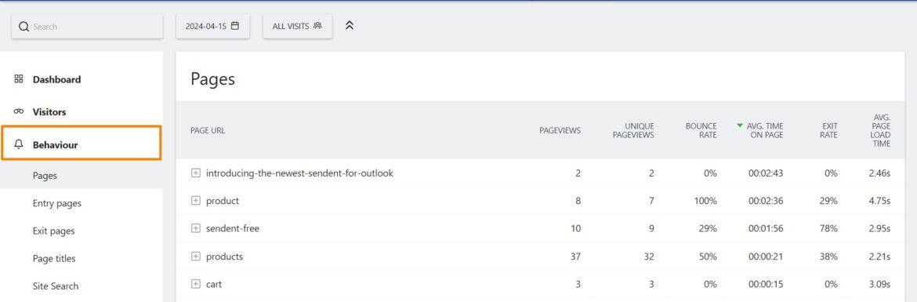This screenshot has height=302, width=917.
Task: Click the visitors icon on ALL VISITS
Action: tap(317, 26)
